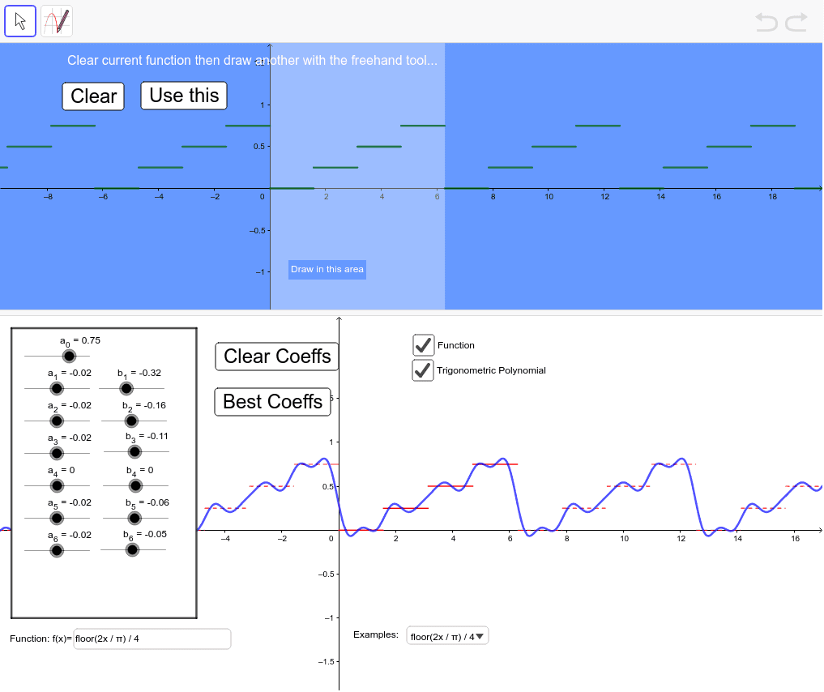The height and width of the screenshot is (692, 824).
Task: Click the Clear Coeffs button
Action: click(x=277, y=357)
